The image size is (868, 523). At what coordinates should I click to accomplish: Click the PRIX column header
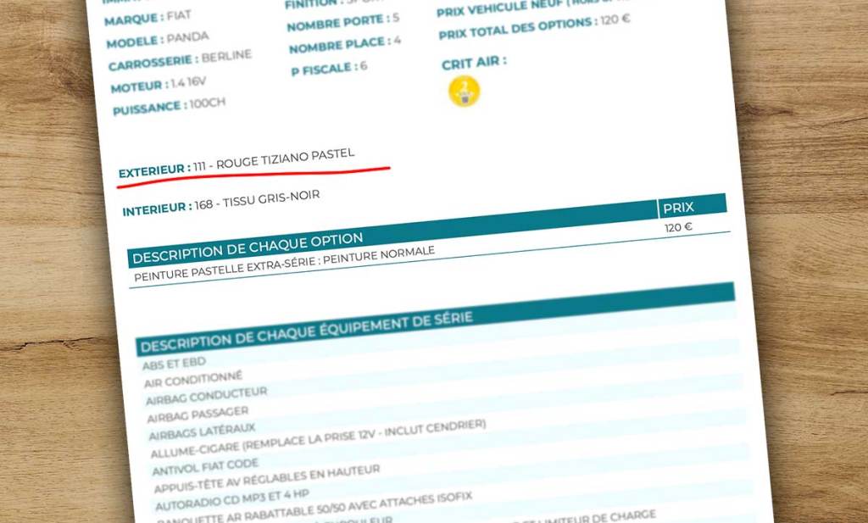point(678,207)
